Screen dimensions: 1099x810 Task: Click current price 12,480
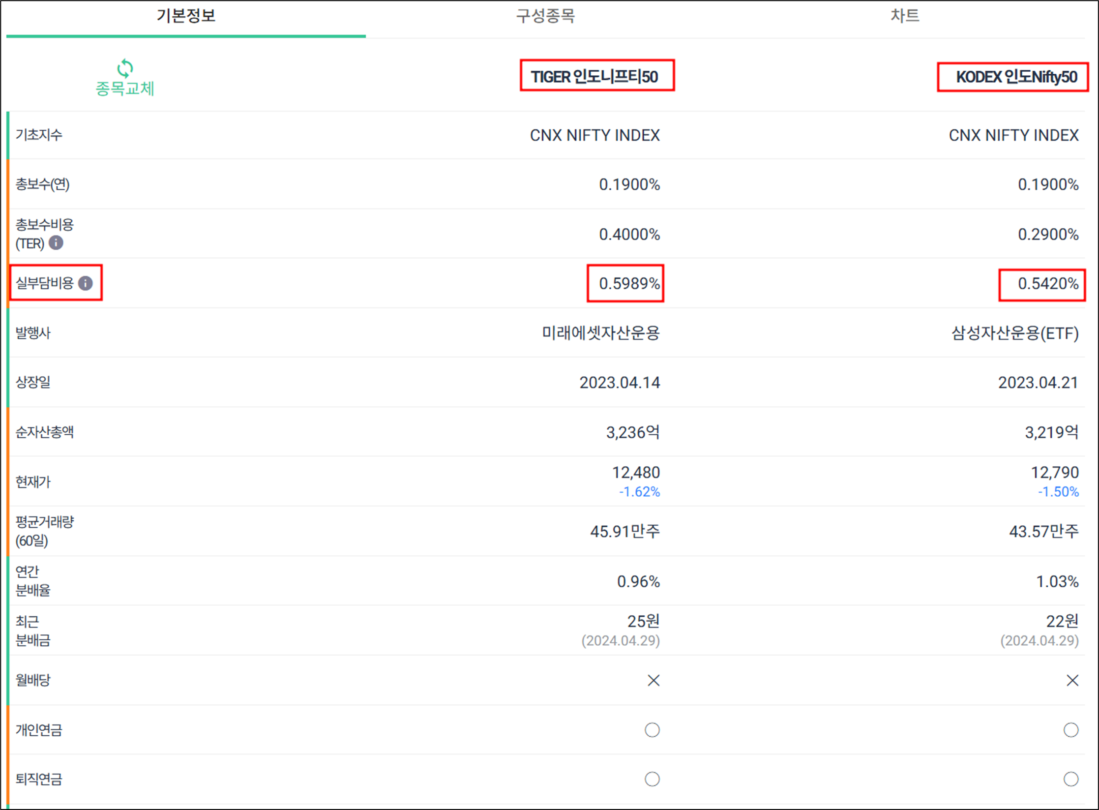(636, 473)
